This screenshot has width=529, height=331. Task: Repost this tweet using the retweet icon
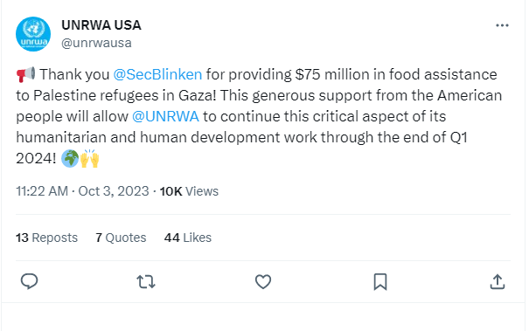click(146, 282)
